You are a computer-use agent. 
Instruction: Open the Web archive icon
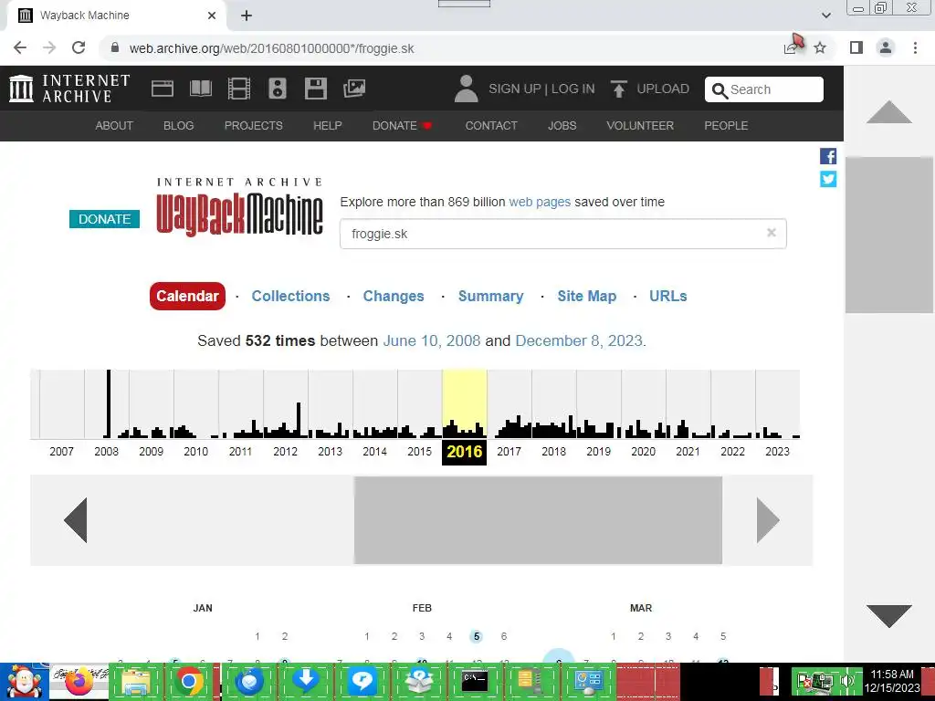point(163,89)
